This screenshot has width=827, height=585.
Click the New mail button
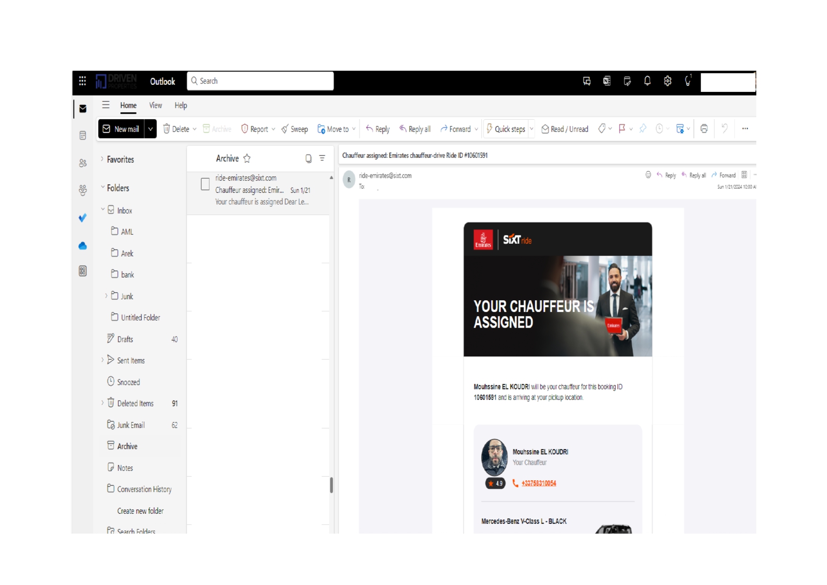click(122, 129)
